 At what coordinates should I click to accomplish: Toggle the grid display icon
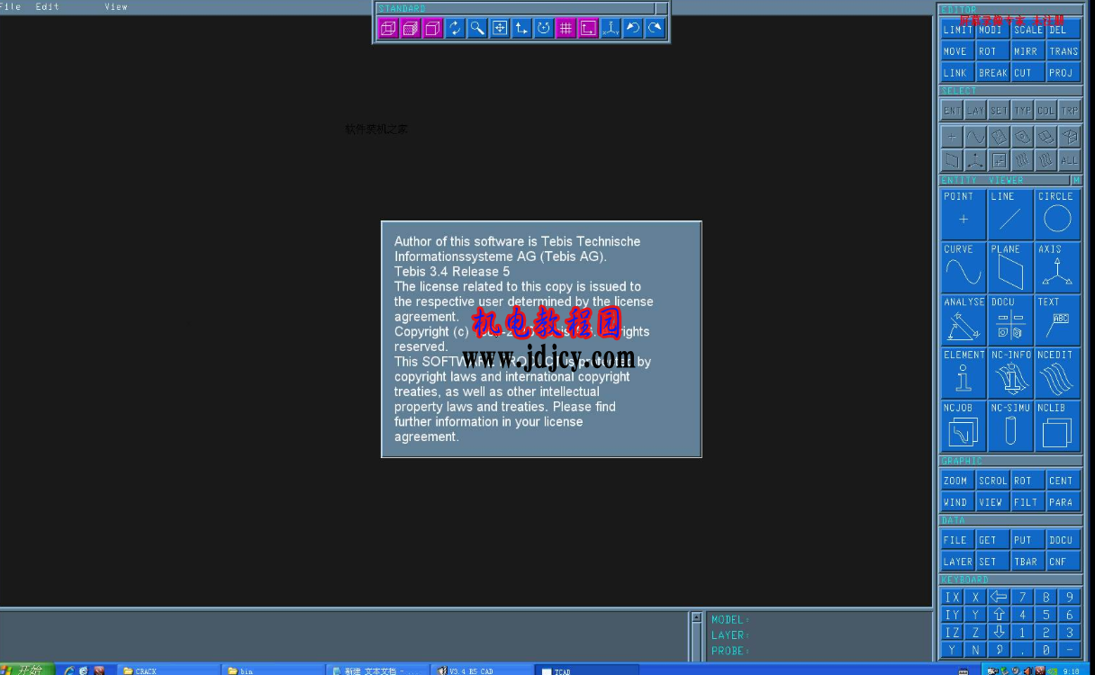566,28
